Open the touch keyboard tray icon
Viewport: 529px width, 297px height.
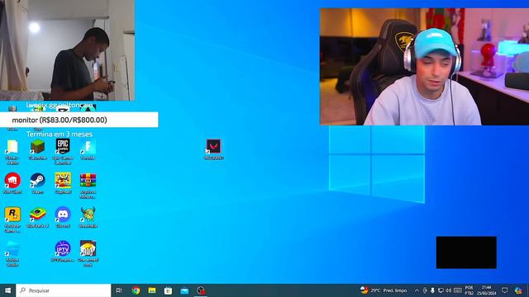pyautogui.click(x=458, y=290)
